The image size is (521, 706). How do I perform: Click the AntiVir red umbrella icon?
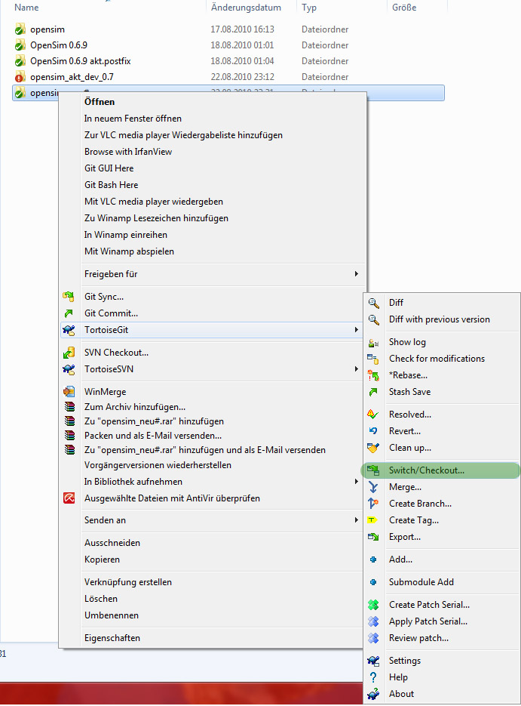(x=69, y=498)
